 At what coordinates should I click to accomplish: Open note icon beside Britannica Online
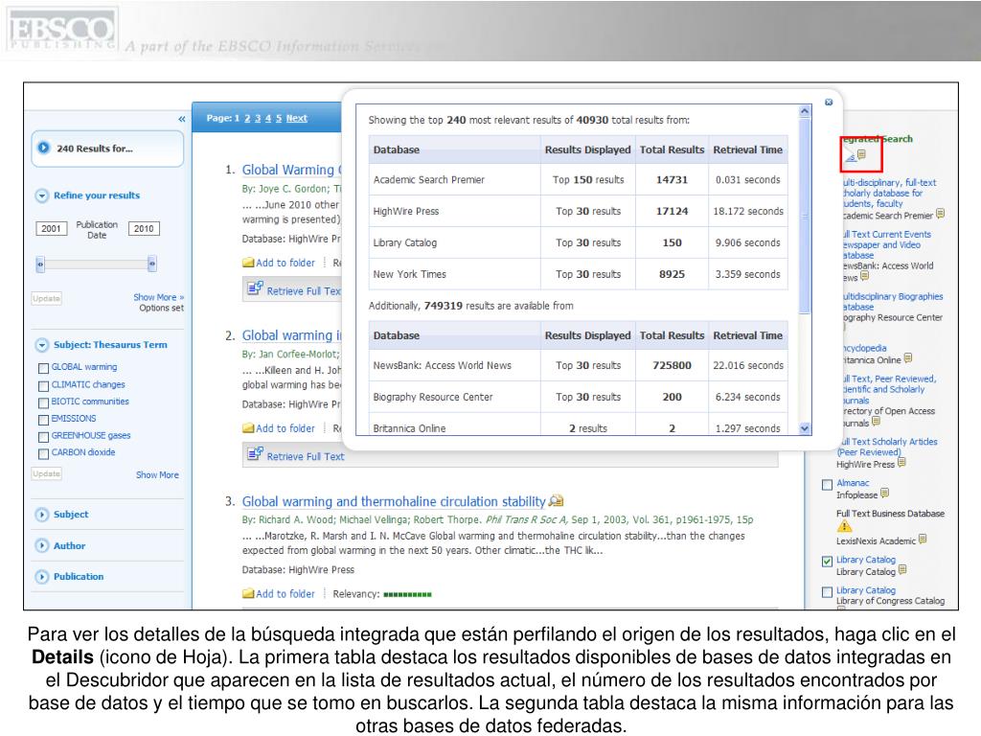(x=908, y=358)
